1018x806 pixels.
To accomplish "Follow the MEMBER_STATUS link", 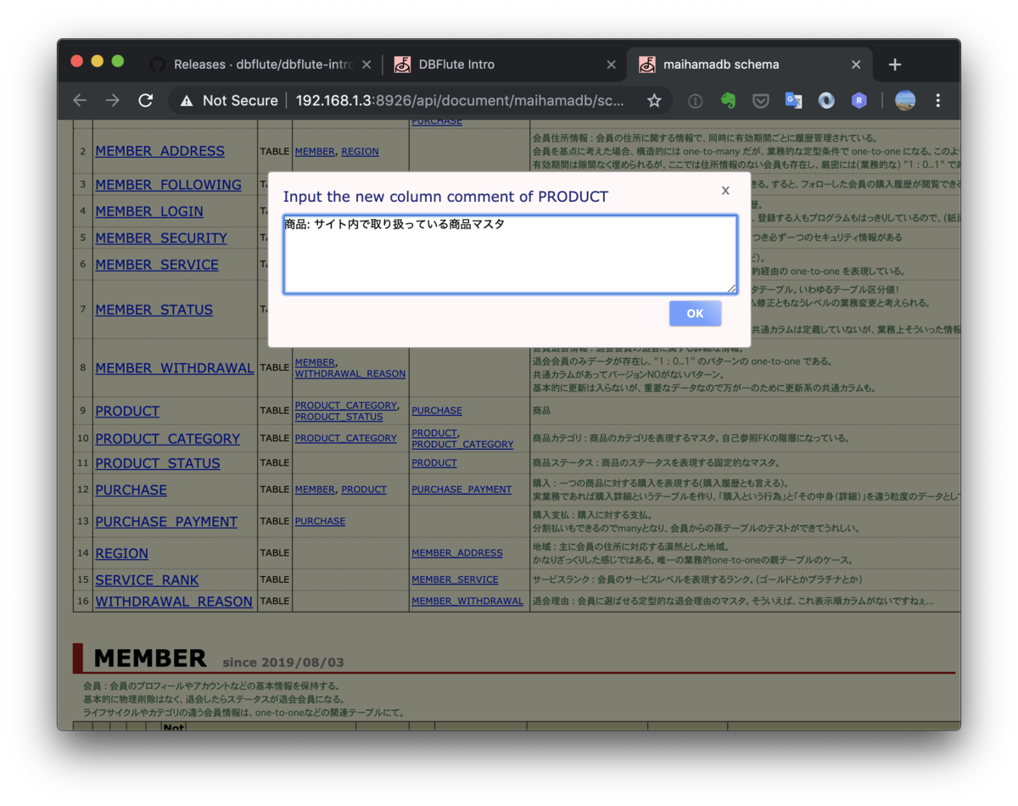I will (154, 310).
